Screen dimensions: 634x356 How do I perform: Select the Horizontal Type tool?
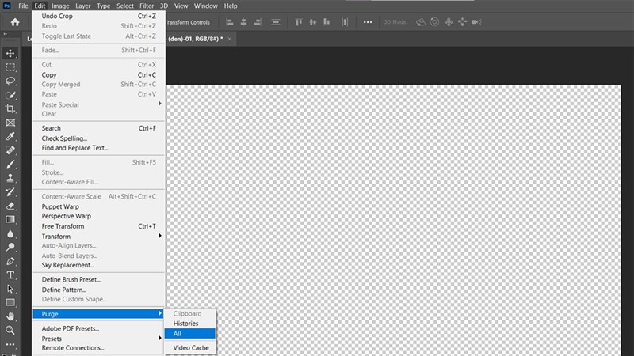(10, 275)
